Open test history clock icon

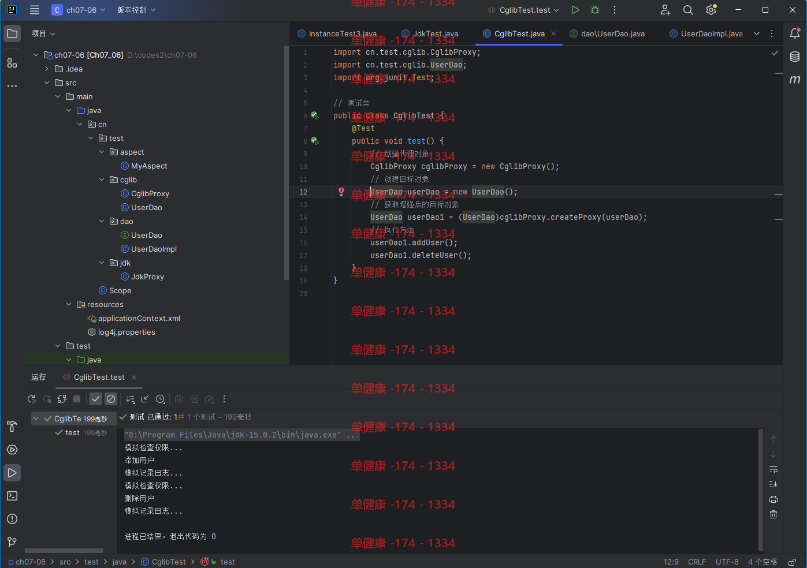(161, 399)
